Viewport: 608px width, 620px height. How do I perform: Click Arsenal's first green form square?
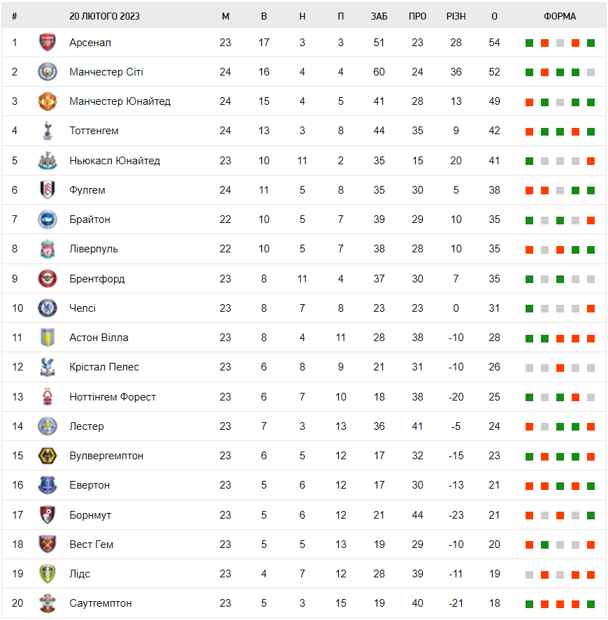click(x=529, y=43)
